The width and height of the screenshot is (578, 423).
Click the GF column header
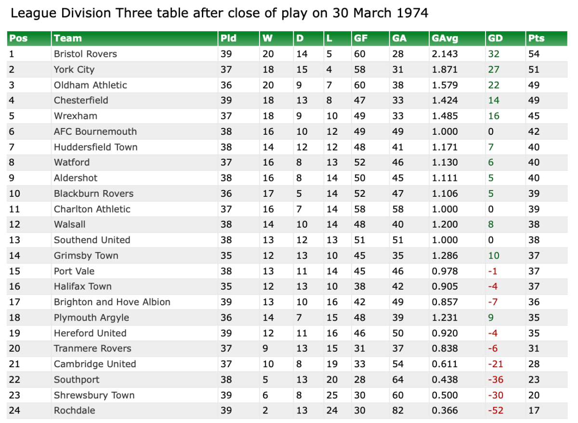click(x=361, y=38)
